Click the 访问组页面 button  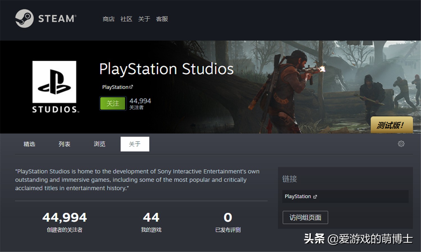(305, 217)
